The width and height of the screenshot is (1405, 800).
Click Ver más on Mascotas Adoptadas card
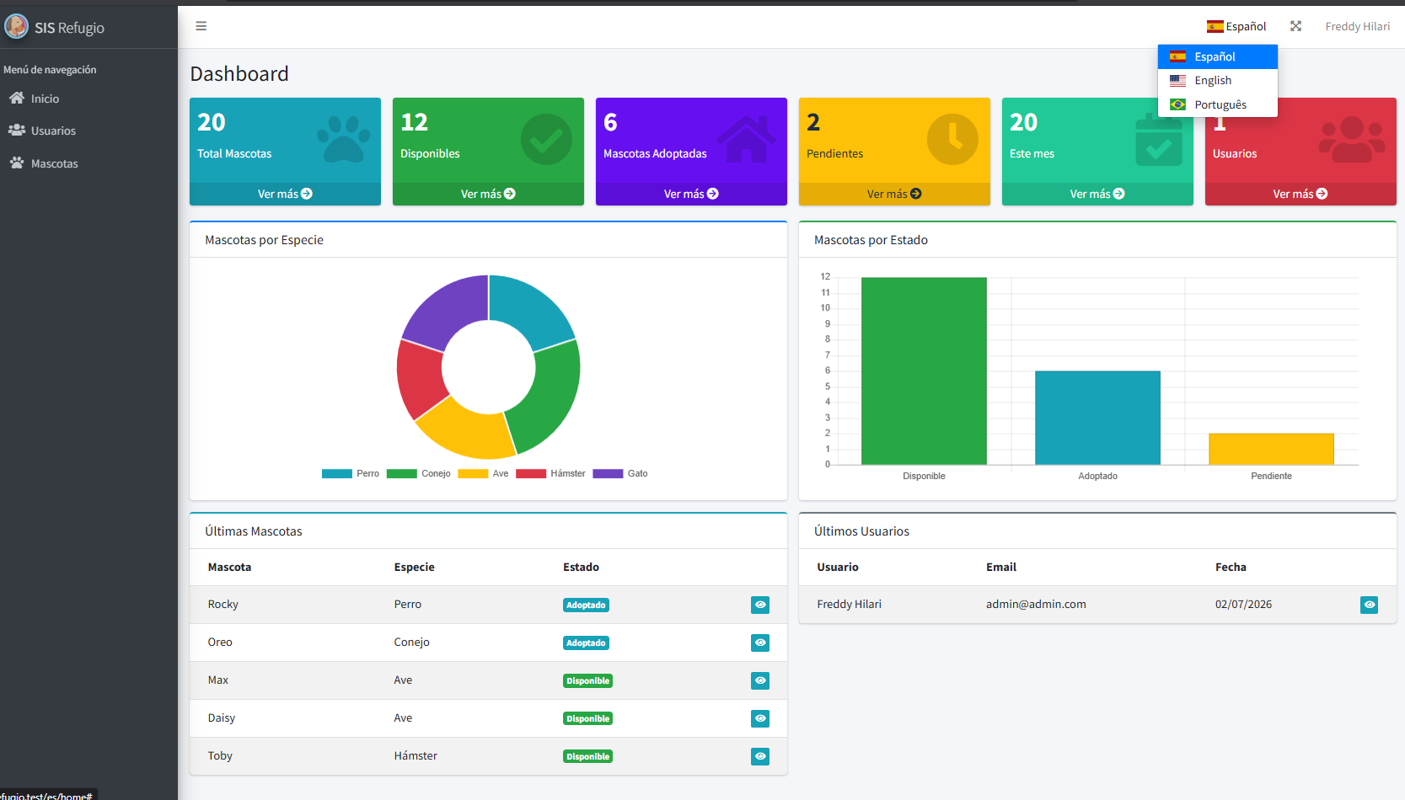(691, 194)
